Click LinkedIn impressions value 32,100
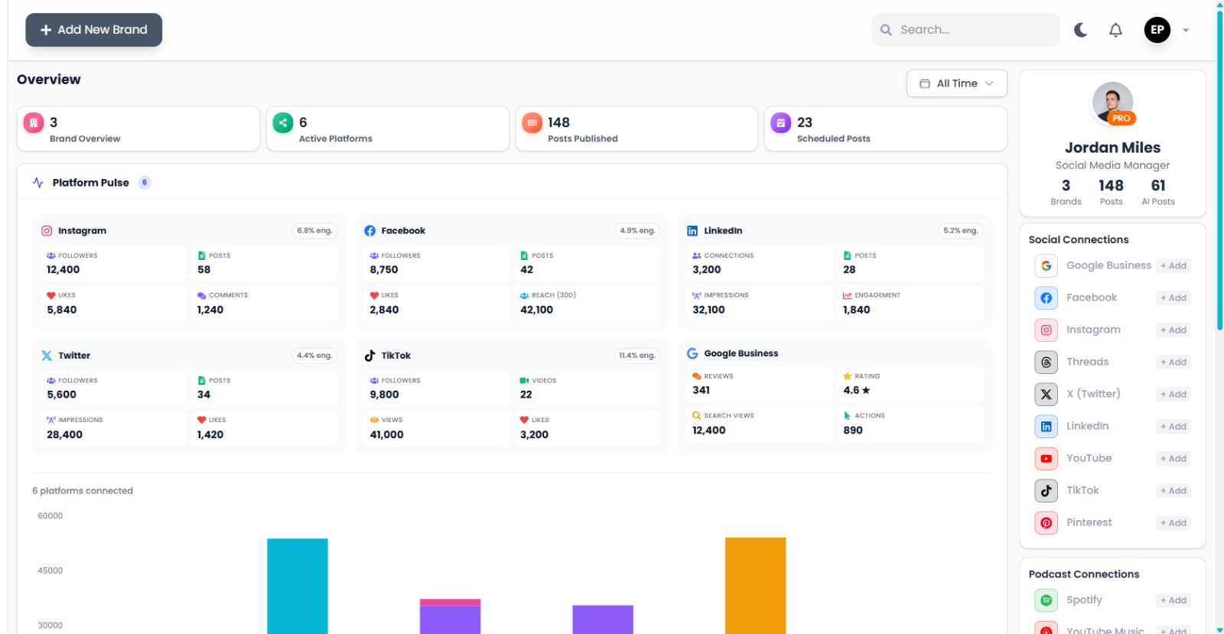 708,310
